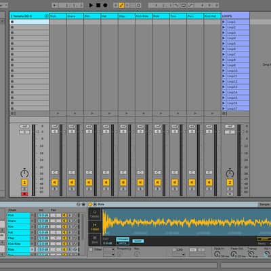Toggle Yamaha DD-5 track activator button
The height and width of the screenshot is (271, 271).
[24, 182]
